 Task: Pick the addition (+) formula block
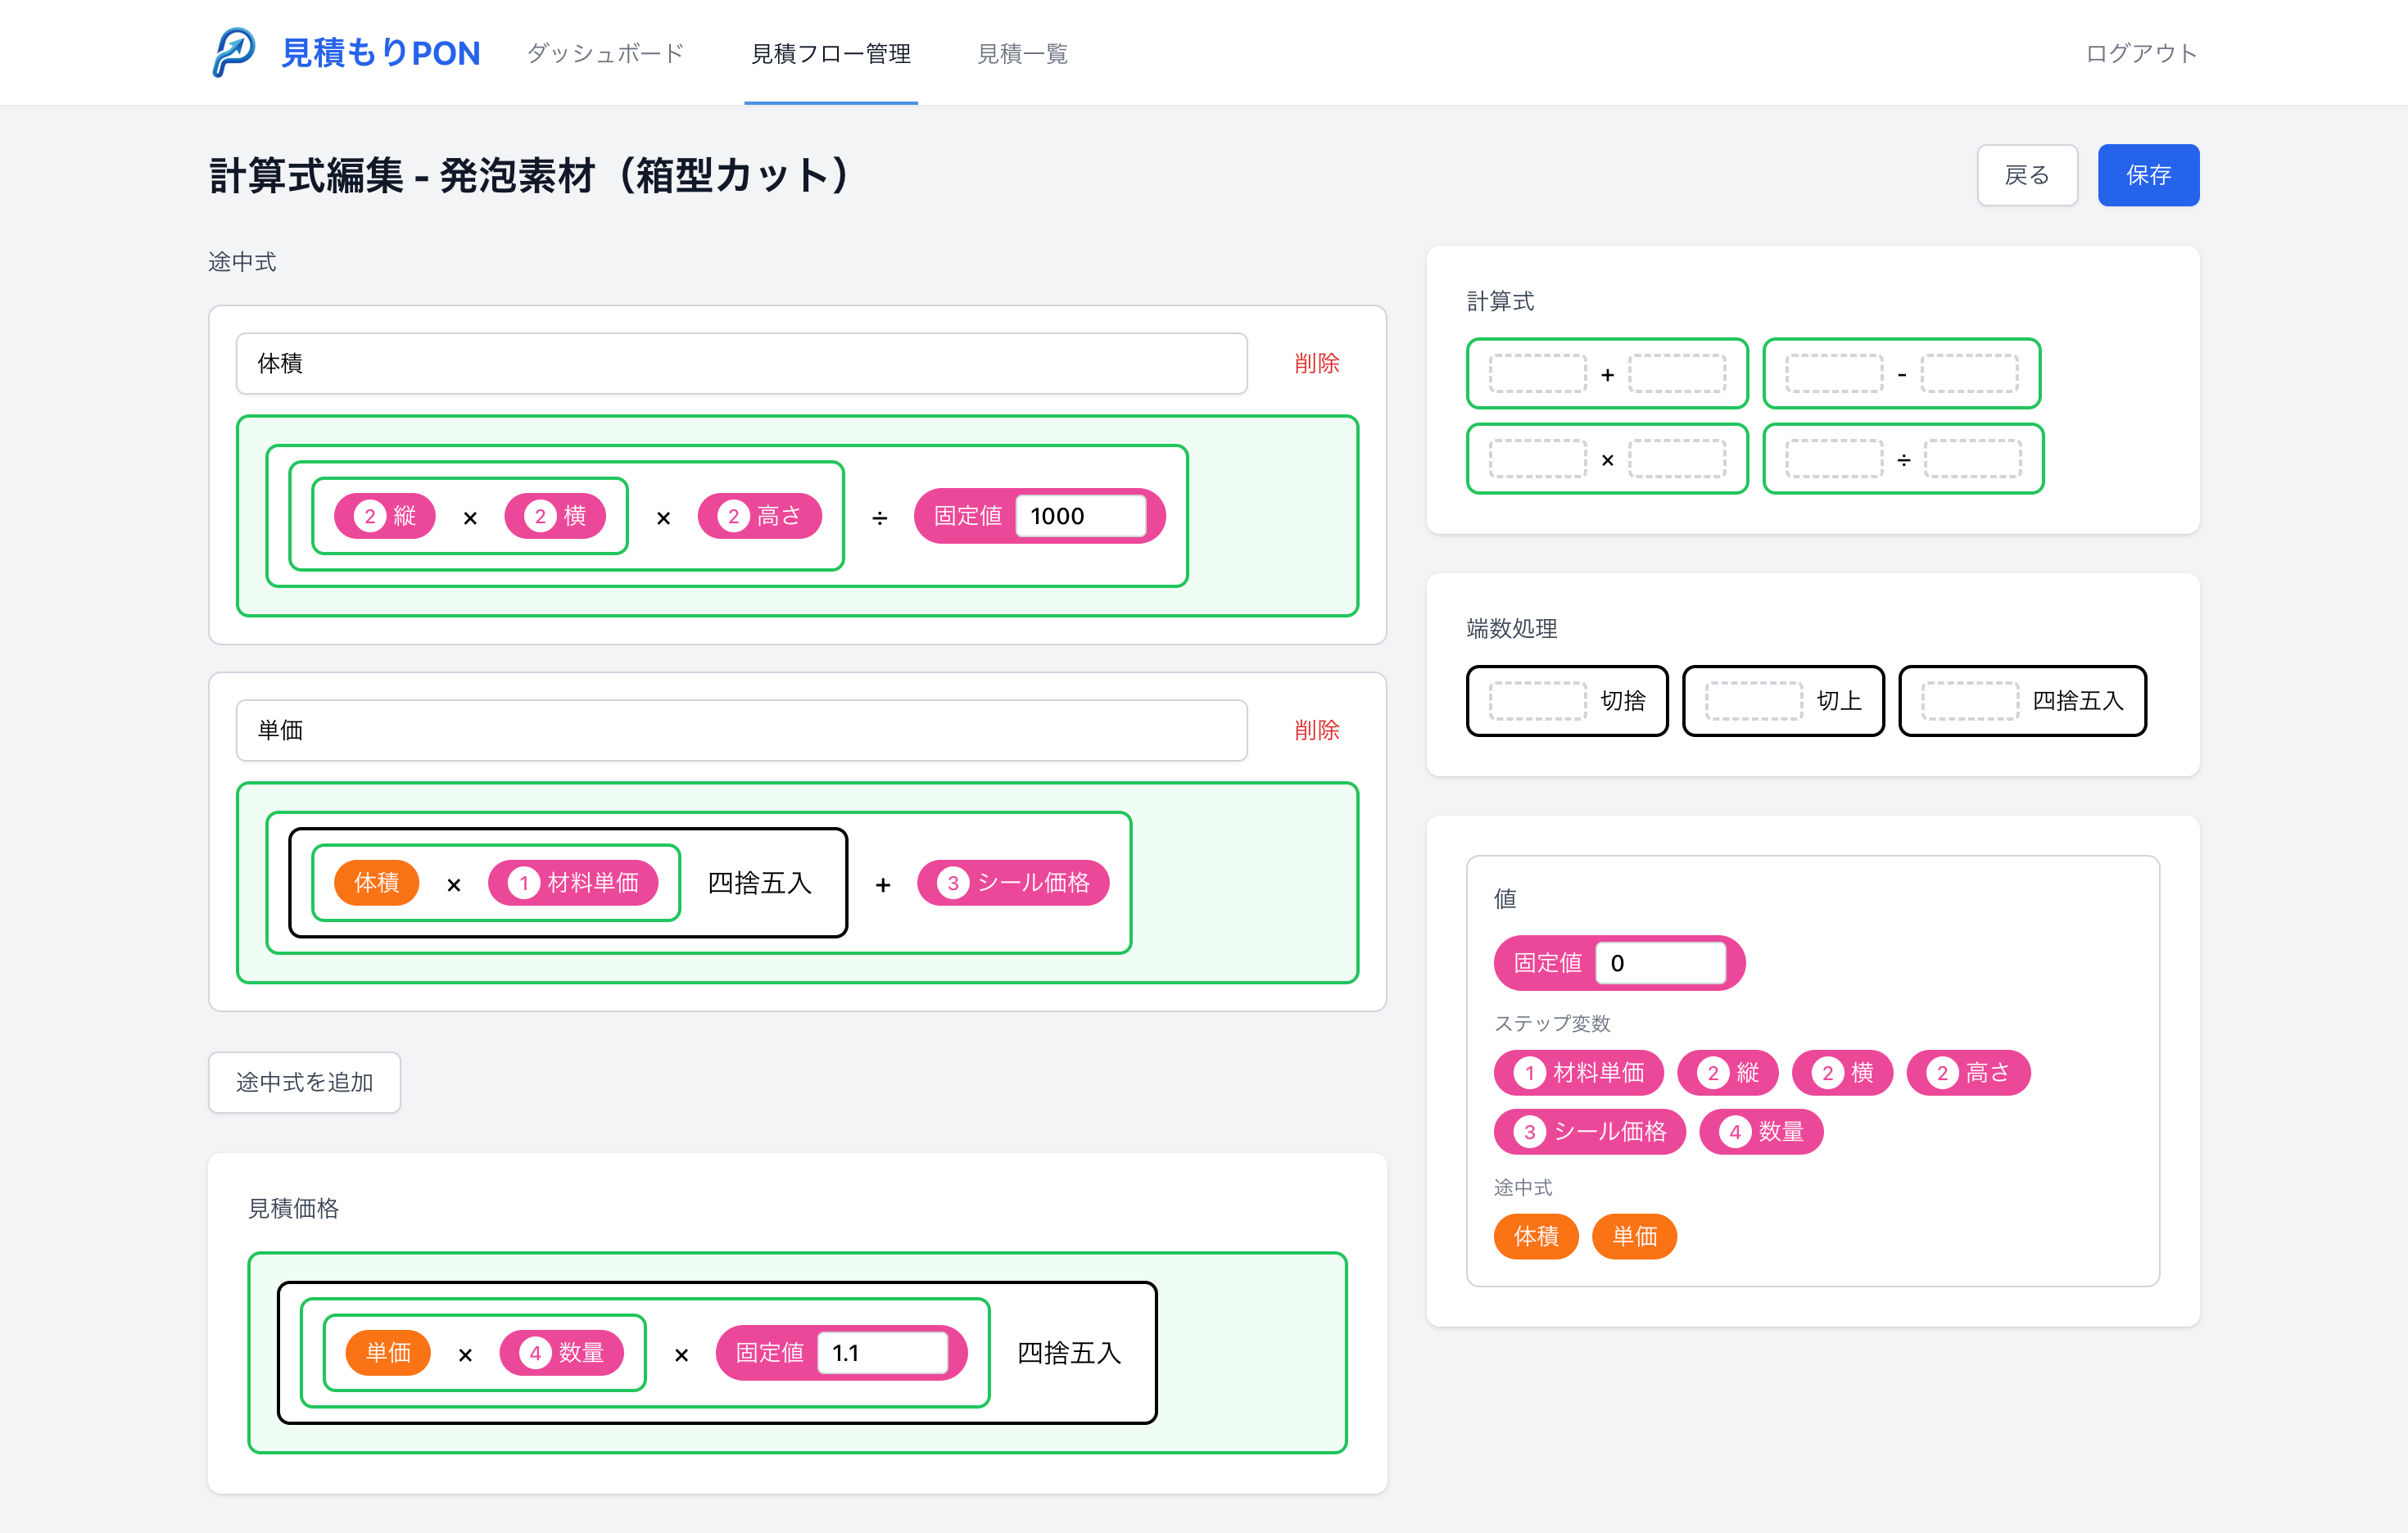coord(1607,374)
